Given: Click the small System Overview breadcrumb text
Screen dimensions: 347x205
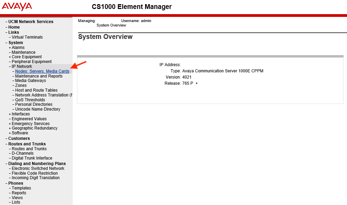Looking at the screenshot, I should tap(111, 25).
